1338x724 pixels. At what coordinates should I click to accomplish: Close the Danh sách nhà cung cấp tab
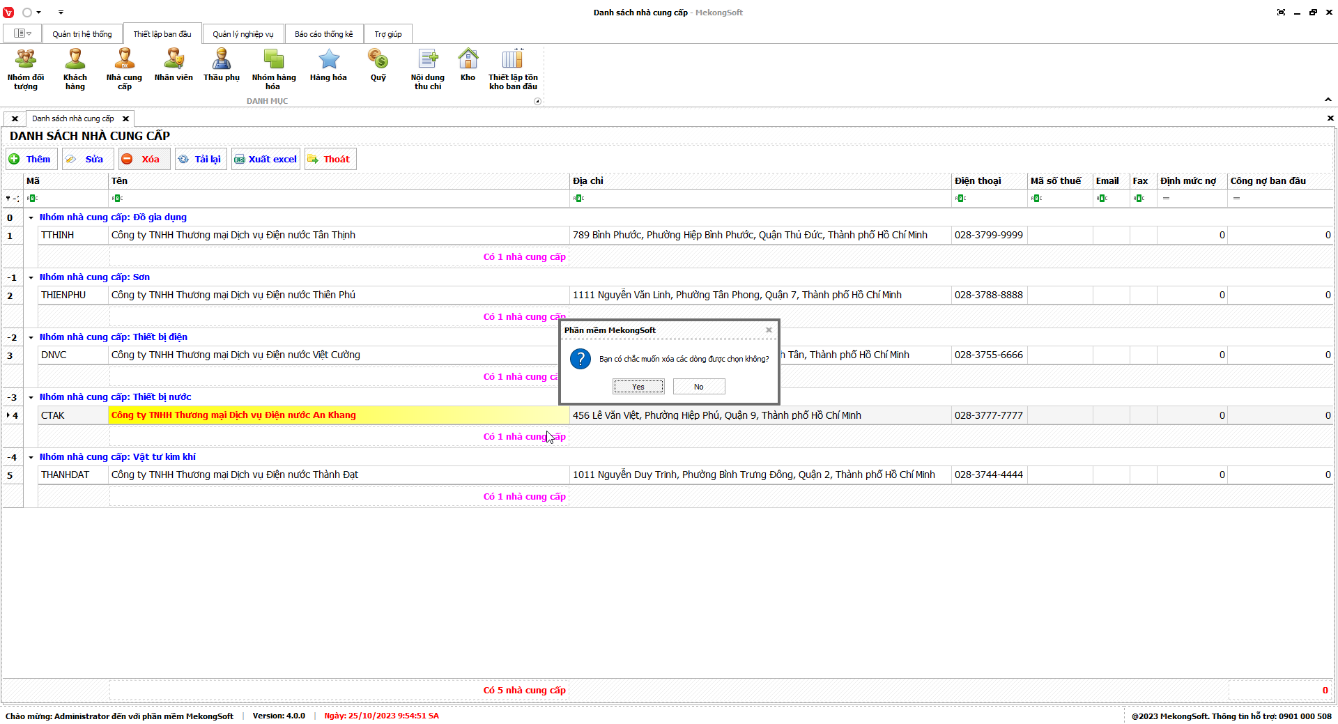126,119
